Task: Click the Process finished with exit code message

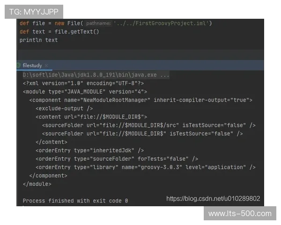Action: click(75, 201)
